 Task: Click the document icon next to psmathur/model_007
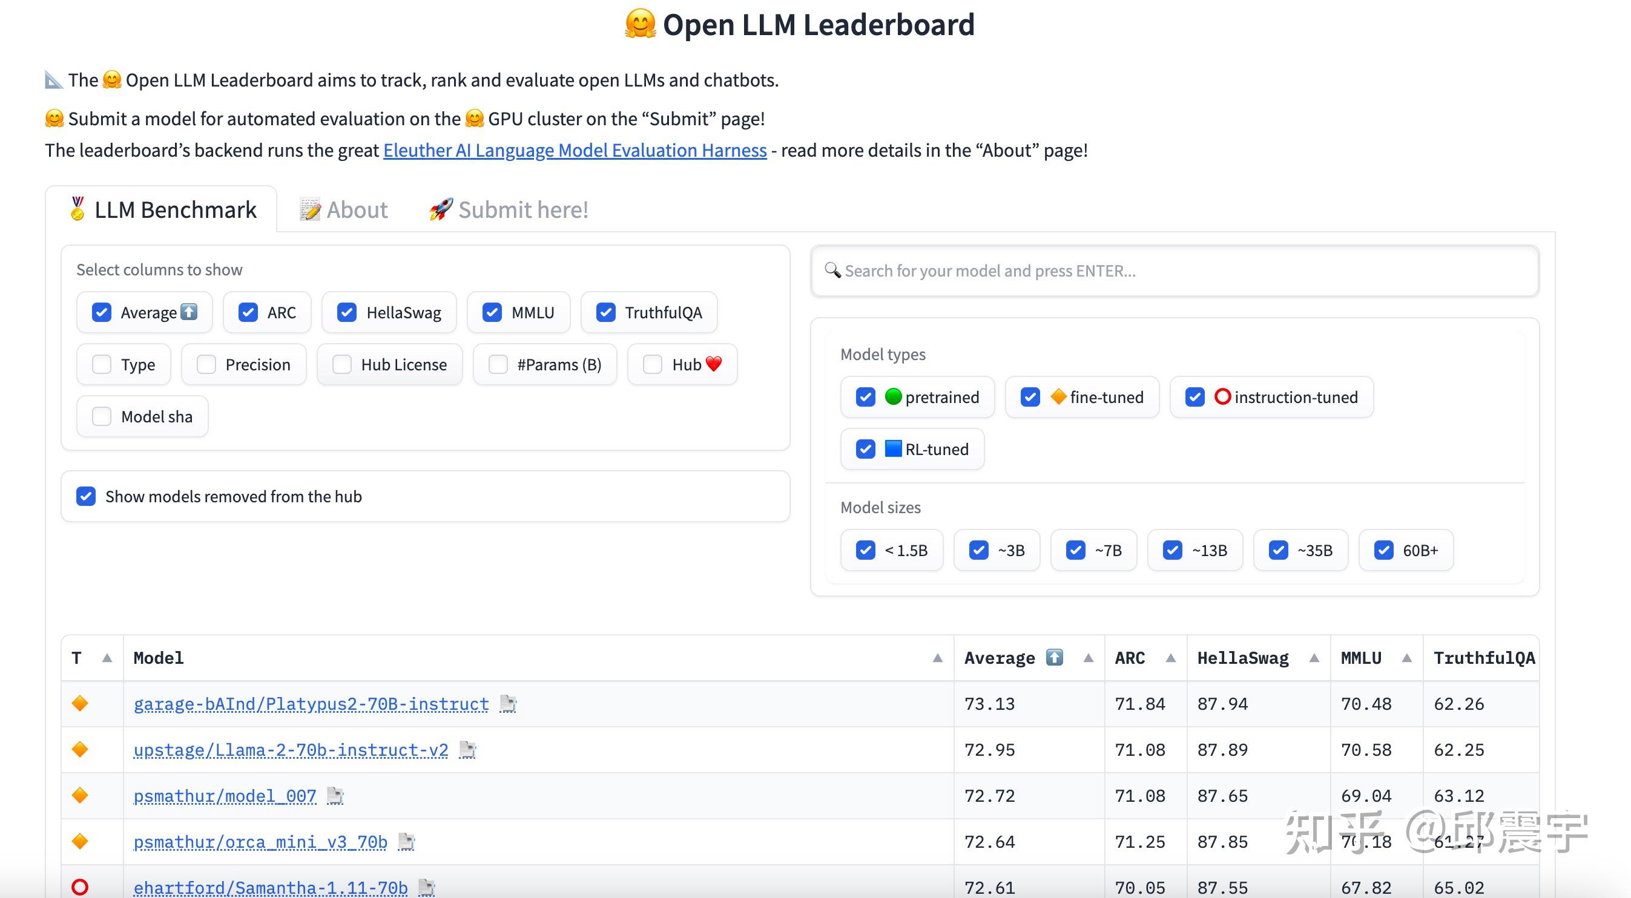pos(335,796)
